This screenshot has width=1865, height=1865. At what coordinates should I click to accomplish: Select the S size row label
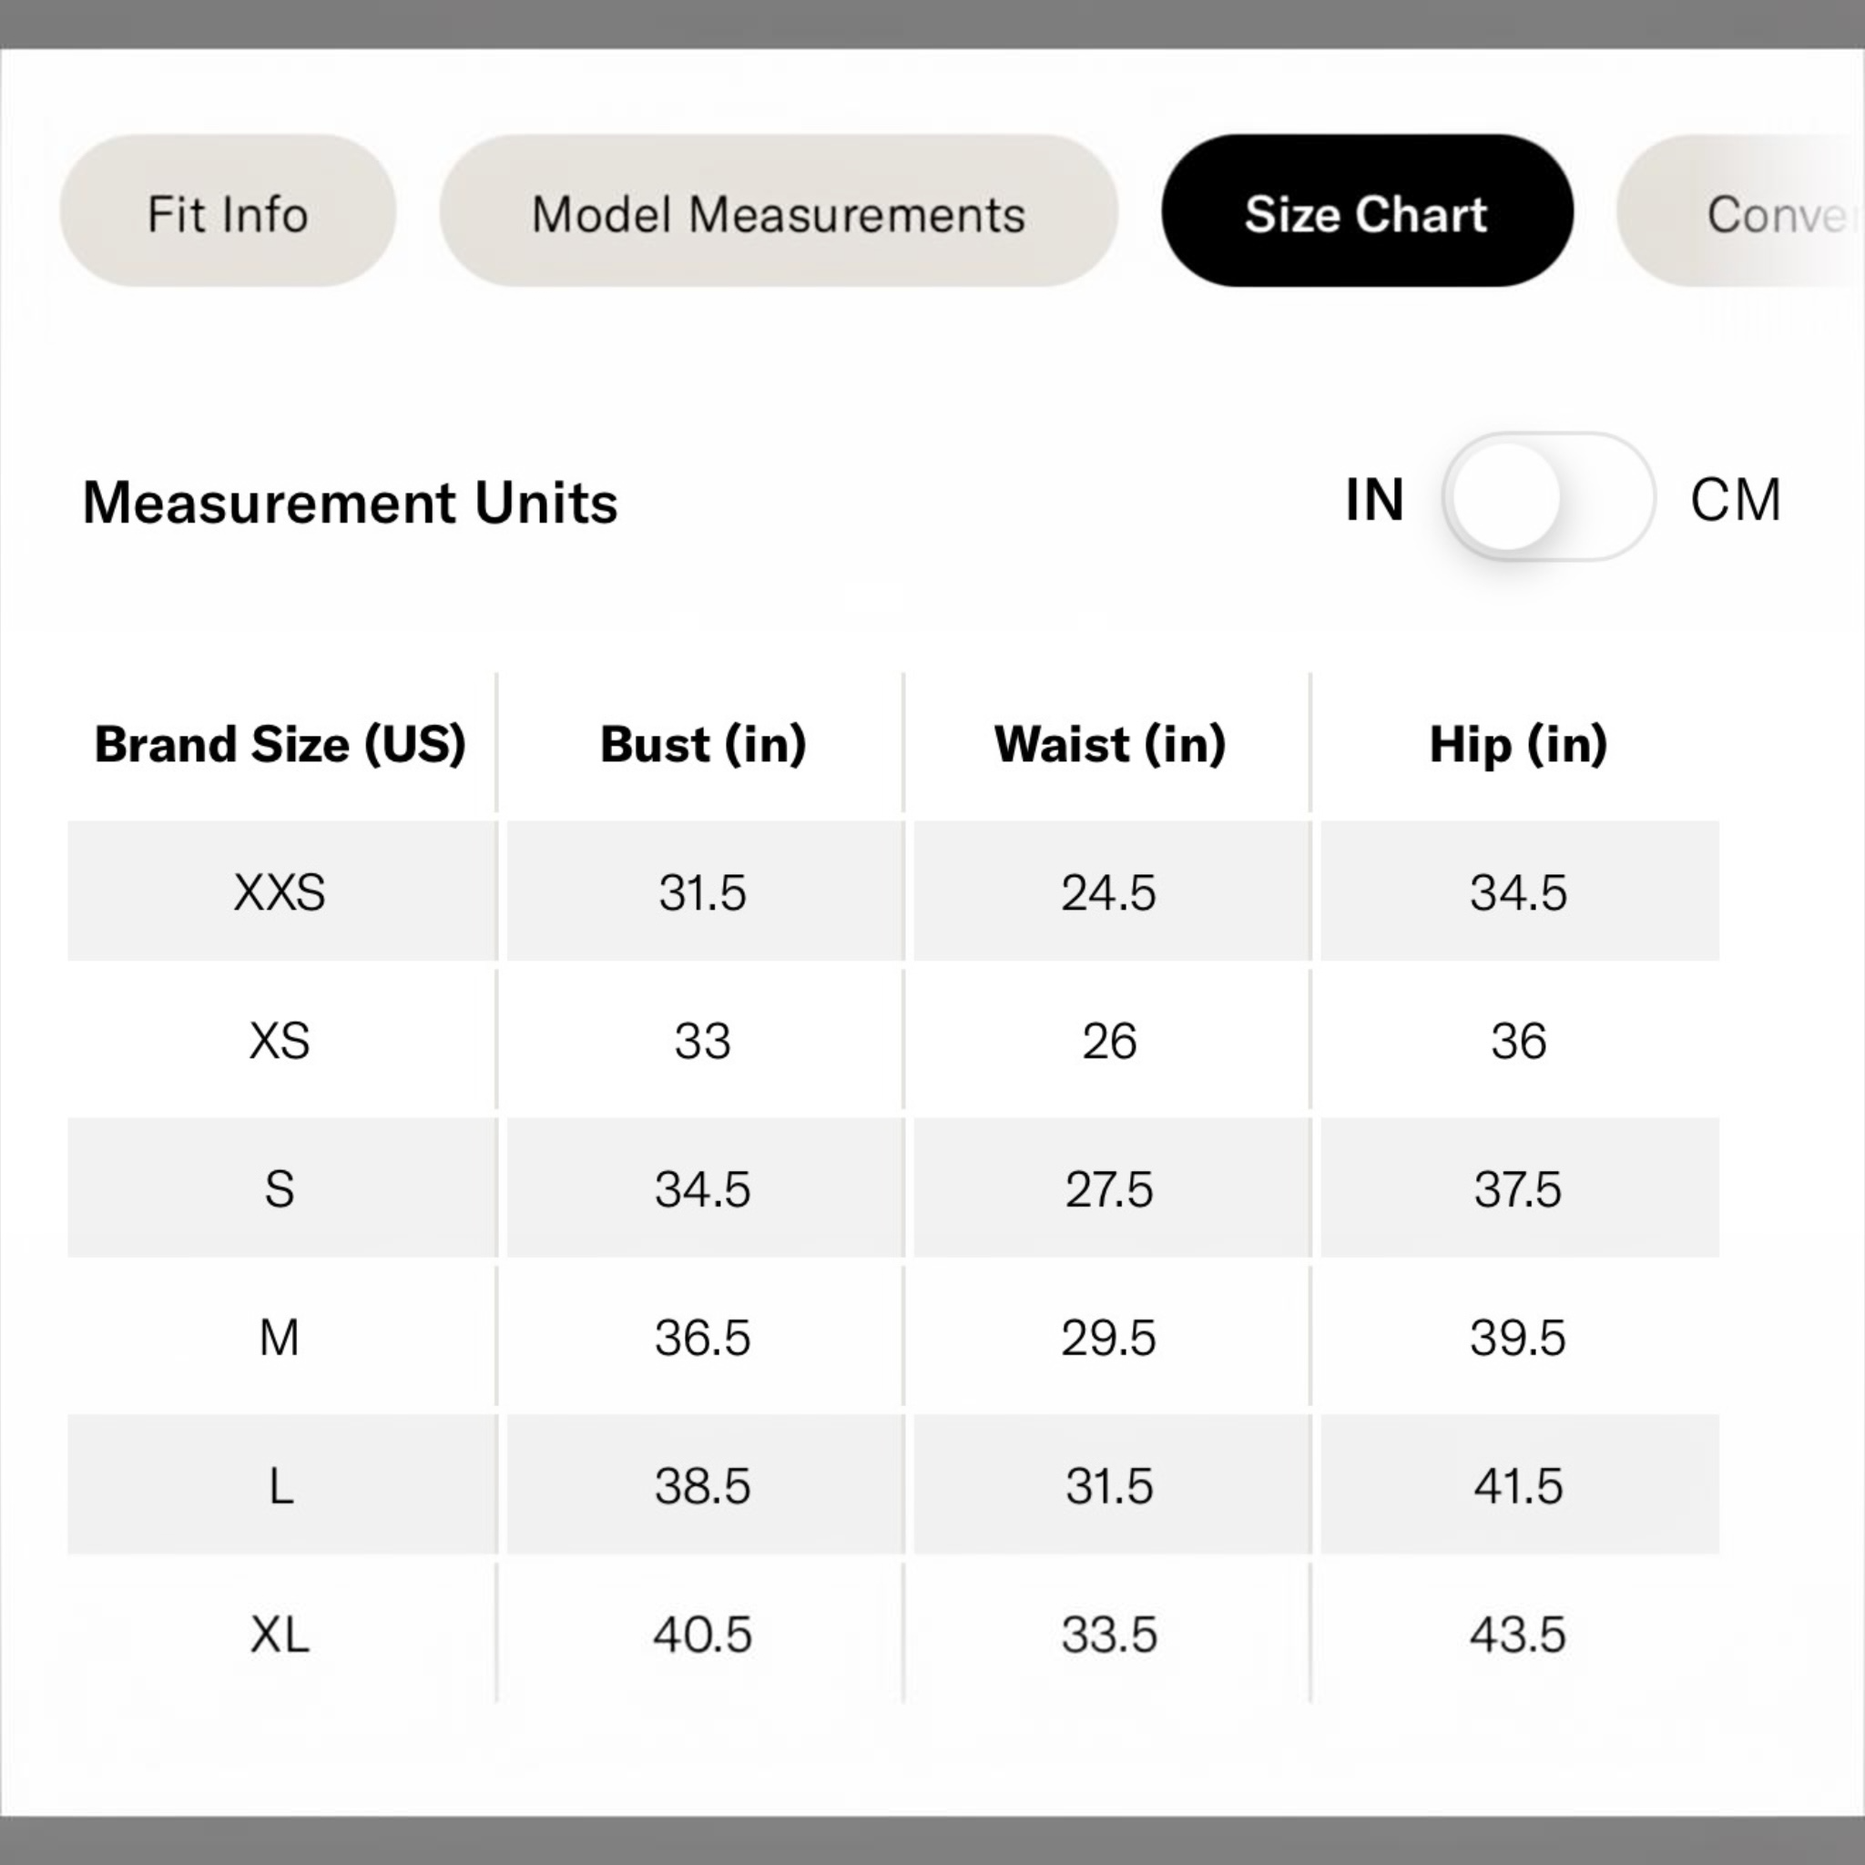pos(280,1188)
